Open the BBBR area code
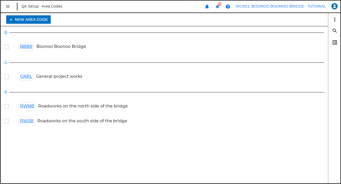This screenshot has height=184, width=341. 26,46
